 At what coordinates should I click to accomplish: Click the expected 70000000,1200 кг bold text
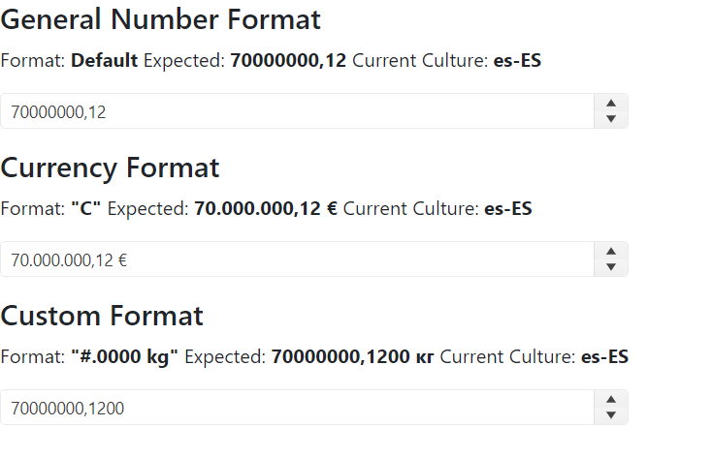pyautogui.click(x=353, y=356)
